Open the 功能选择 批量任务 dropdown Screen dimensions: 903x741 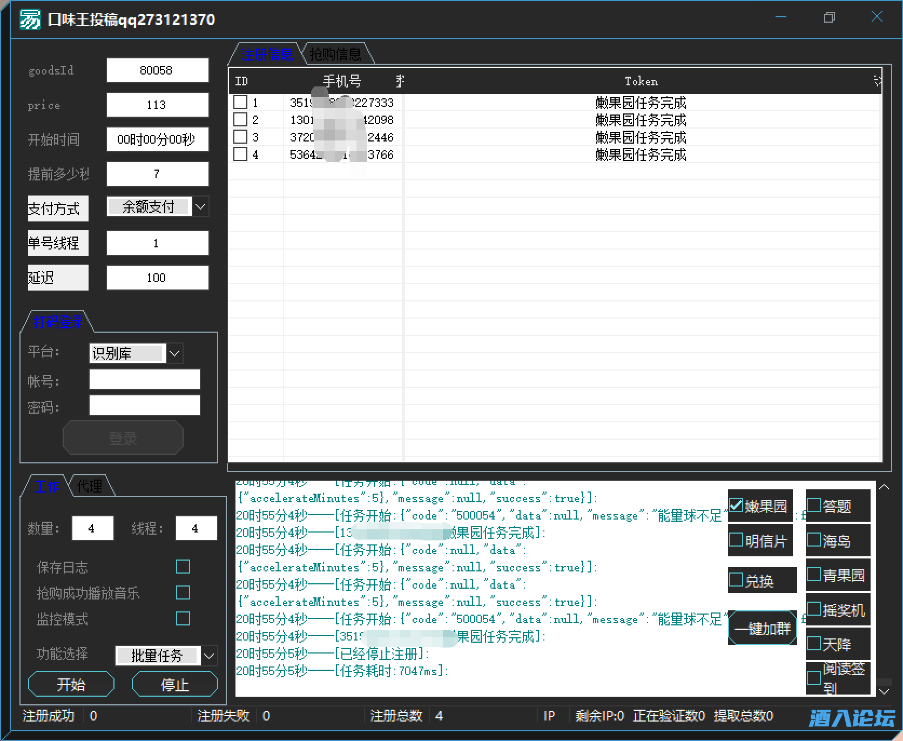tap(209, 656)
